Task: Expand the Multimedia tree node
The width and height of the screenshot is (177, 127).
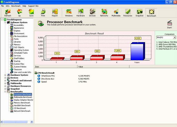Action: 5,83
